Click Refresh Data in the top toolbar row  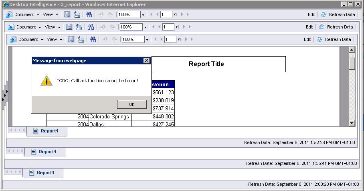338,14
